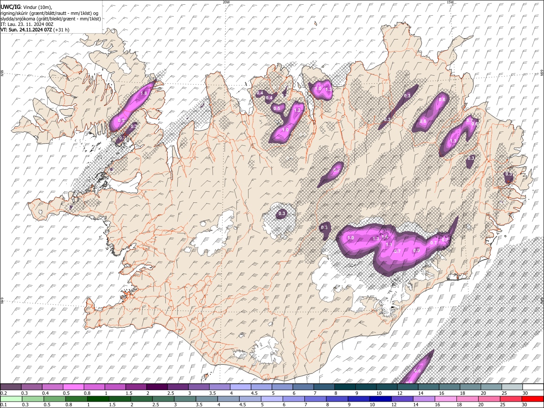Click the valid time 'VT: Sun. 24.11.2024 07Z'

(26, 30)
